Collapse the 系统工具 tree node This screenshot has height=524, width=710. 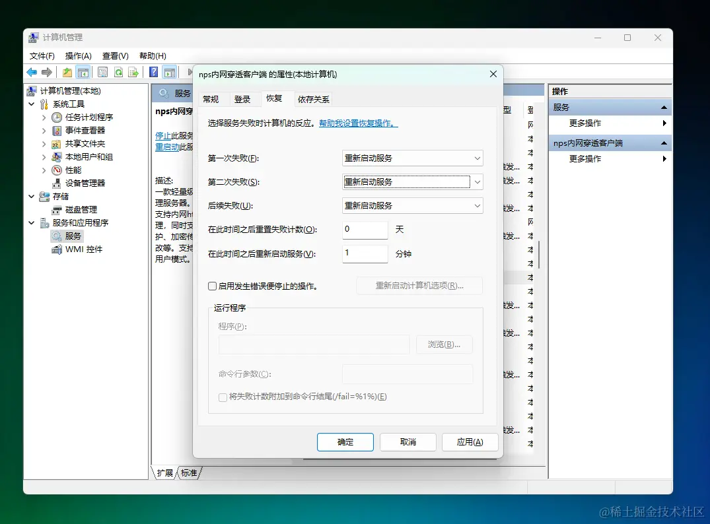31,104
